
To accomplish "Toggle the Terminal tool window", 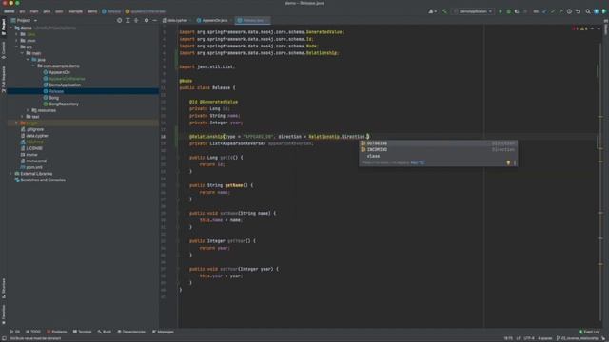I will (82, 332).
